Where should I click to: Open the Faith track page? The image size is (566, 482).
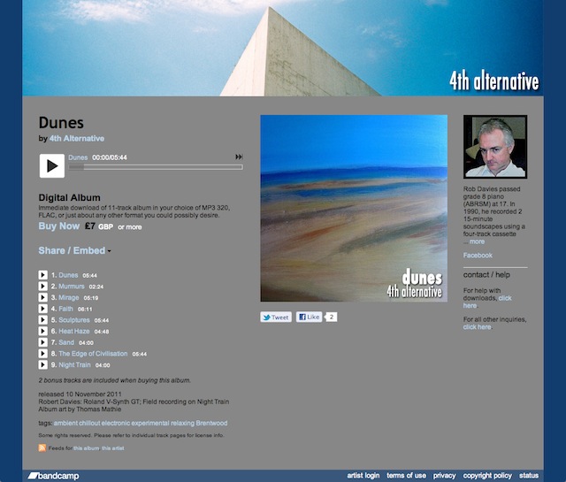(65, 309)
